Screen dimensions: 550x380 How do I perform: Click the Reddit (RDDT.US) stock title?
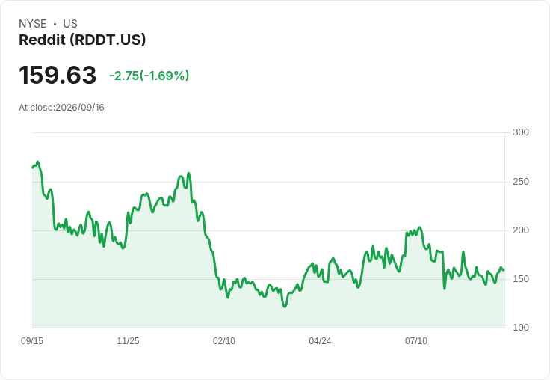pos(82,40)
